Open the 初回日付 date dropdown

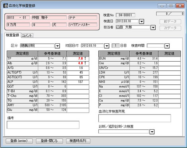107,46
